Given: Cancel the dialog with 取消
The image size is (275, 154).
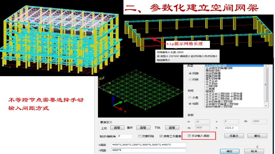Looking at the screenshot, I should pyautogui.click(x=254, y=151).
